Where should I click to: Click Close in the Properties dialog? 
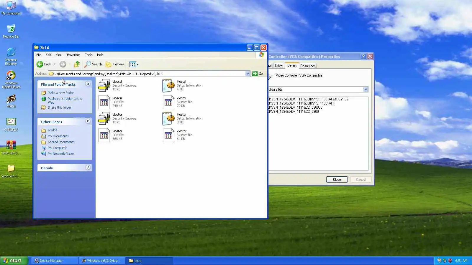click(x=337, y=180)
